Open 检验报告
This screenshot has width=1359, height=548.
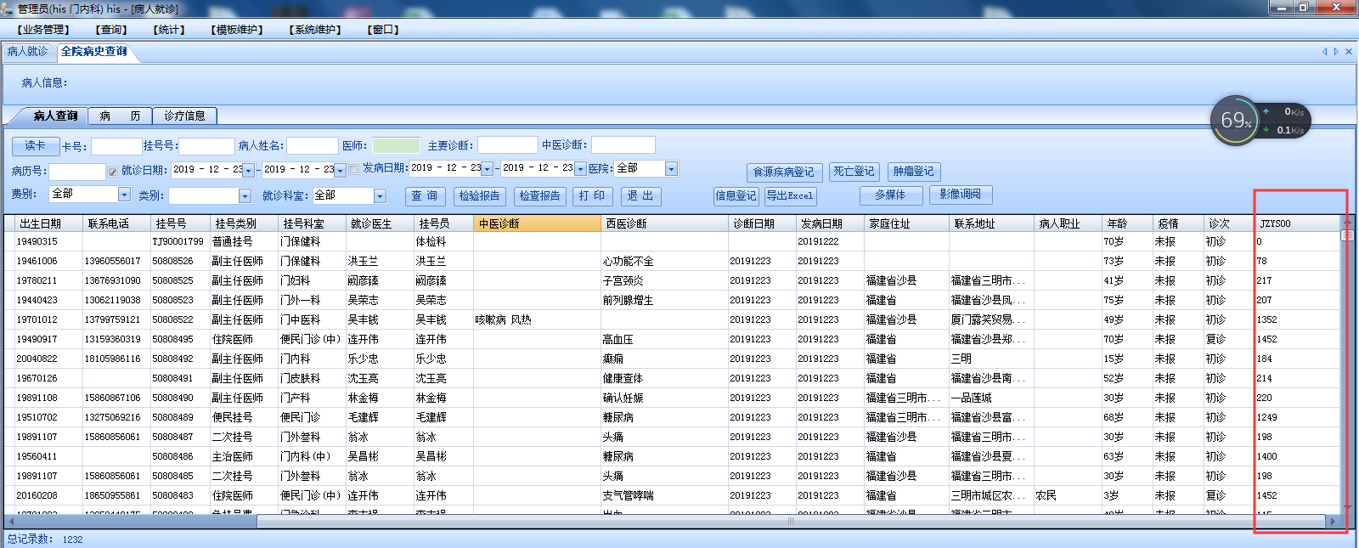pos(480,196)
